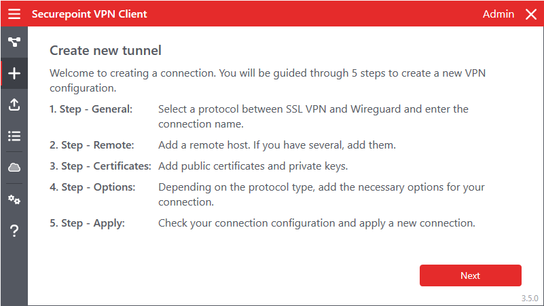The height and width of the screenshot is (306, 544).
Task: Click the 5. Step - Apply label
Action: click(x=87, y=223)
